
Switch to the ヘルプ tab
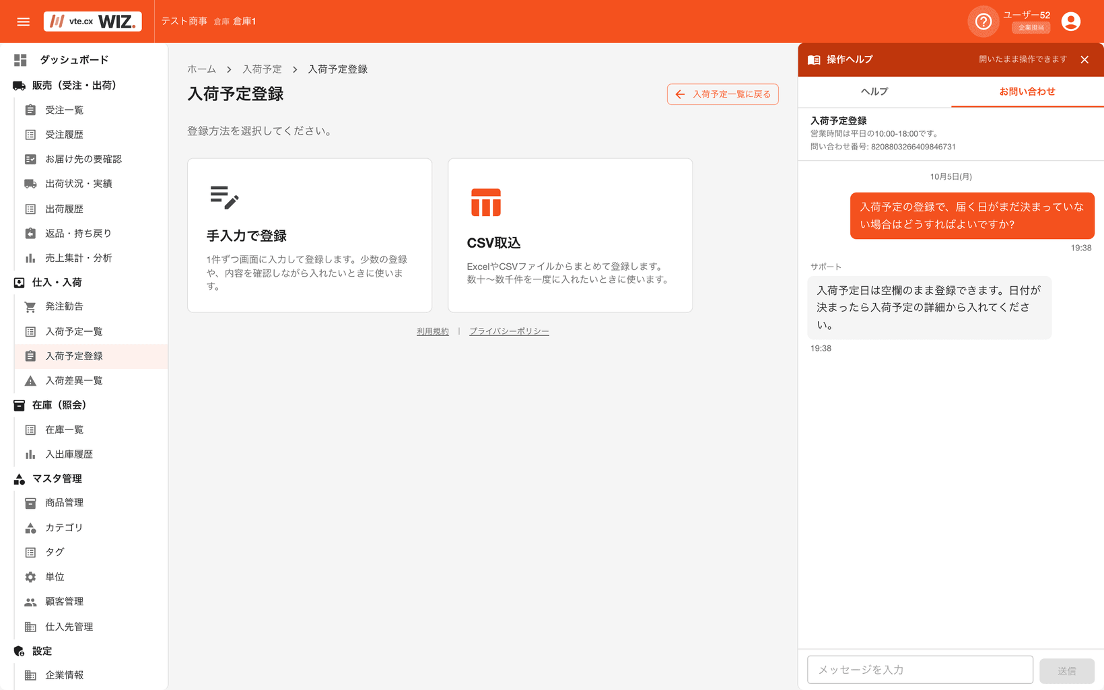874,92
